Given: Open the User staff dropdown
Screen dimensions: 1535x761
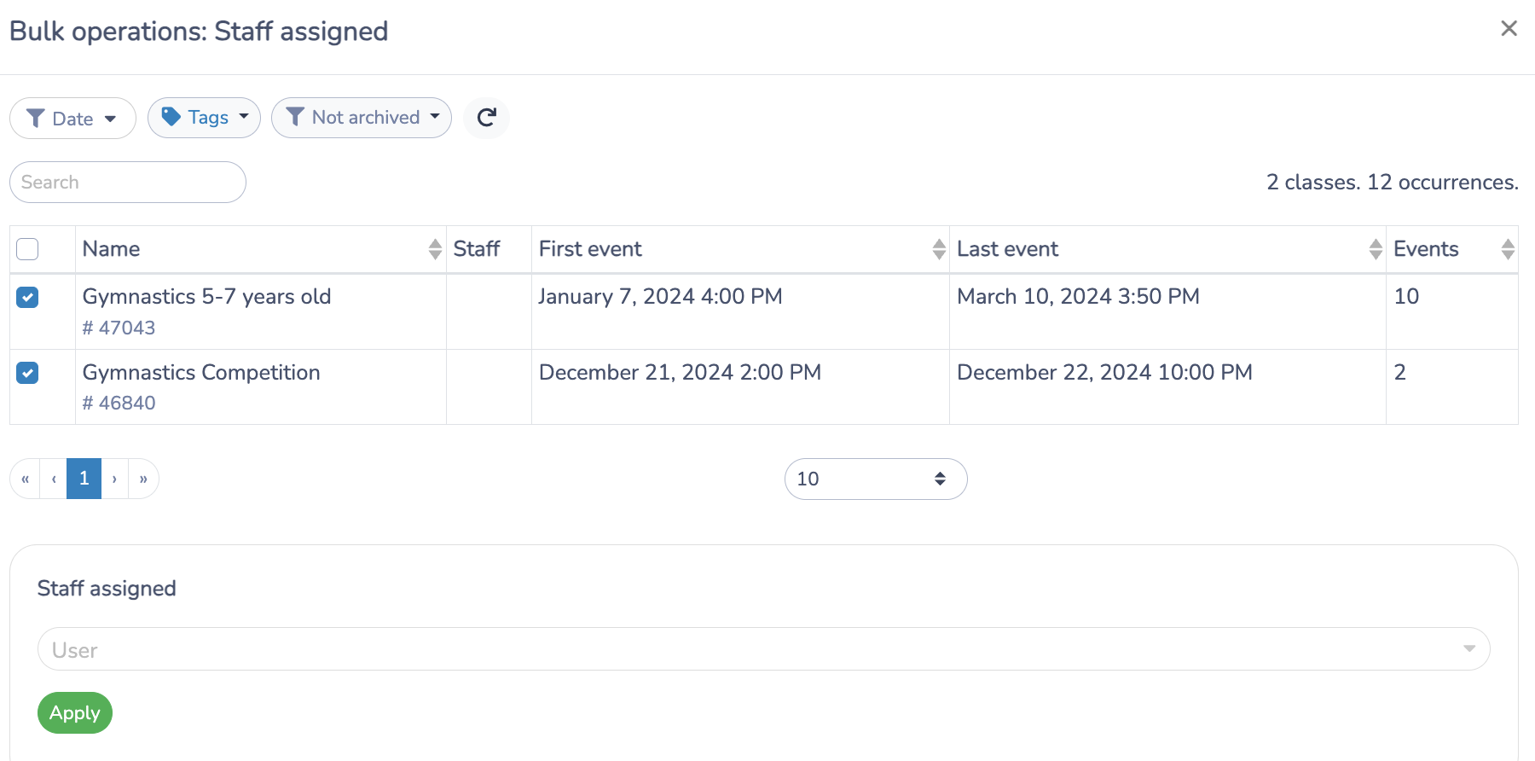Looking at the screenshot, I should [x=764, y=649].
